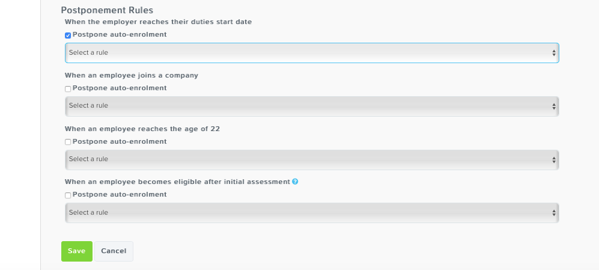The height and width of the screenshot is (270, 599).
Task: Click the Postponement Rules heading
Action: 107,10
